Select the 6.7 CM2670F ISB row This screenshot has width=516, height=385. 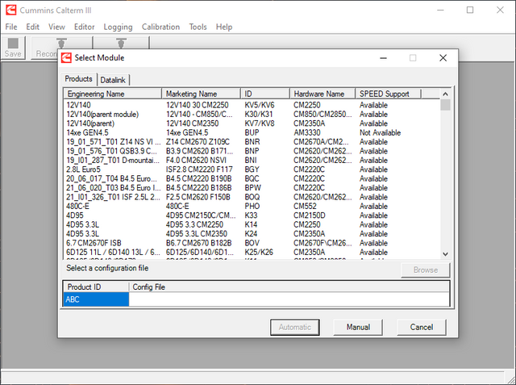[x=252, y=243]
